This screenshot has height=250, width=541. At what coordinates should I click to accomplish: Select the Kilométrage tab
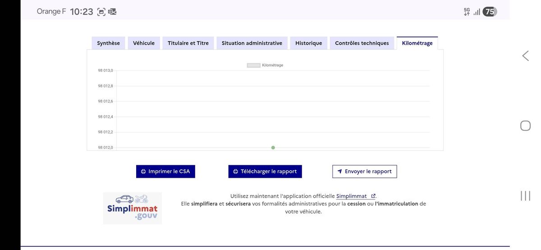(x=417, y=43)
